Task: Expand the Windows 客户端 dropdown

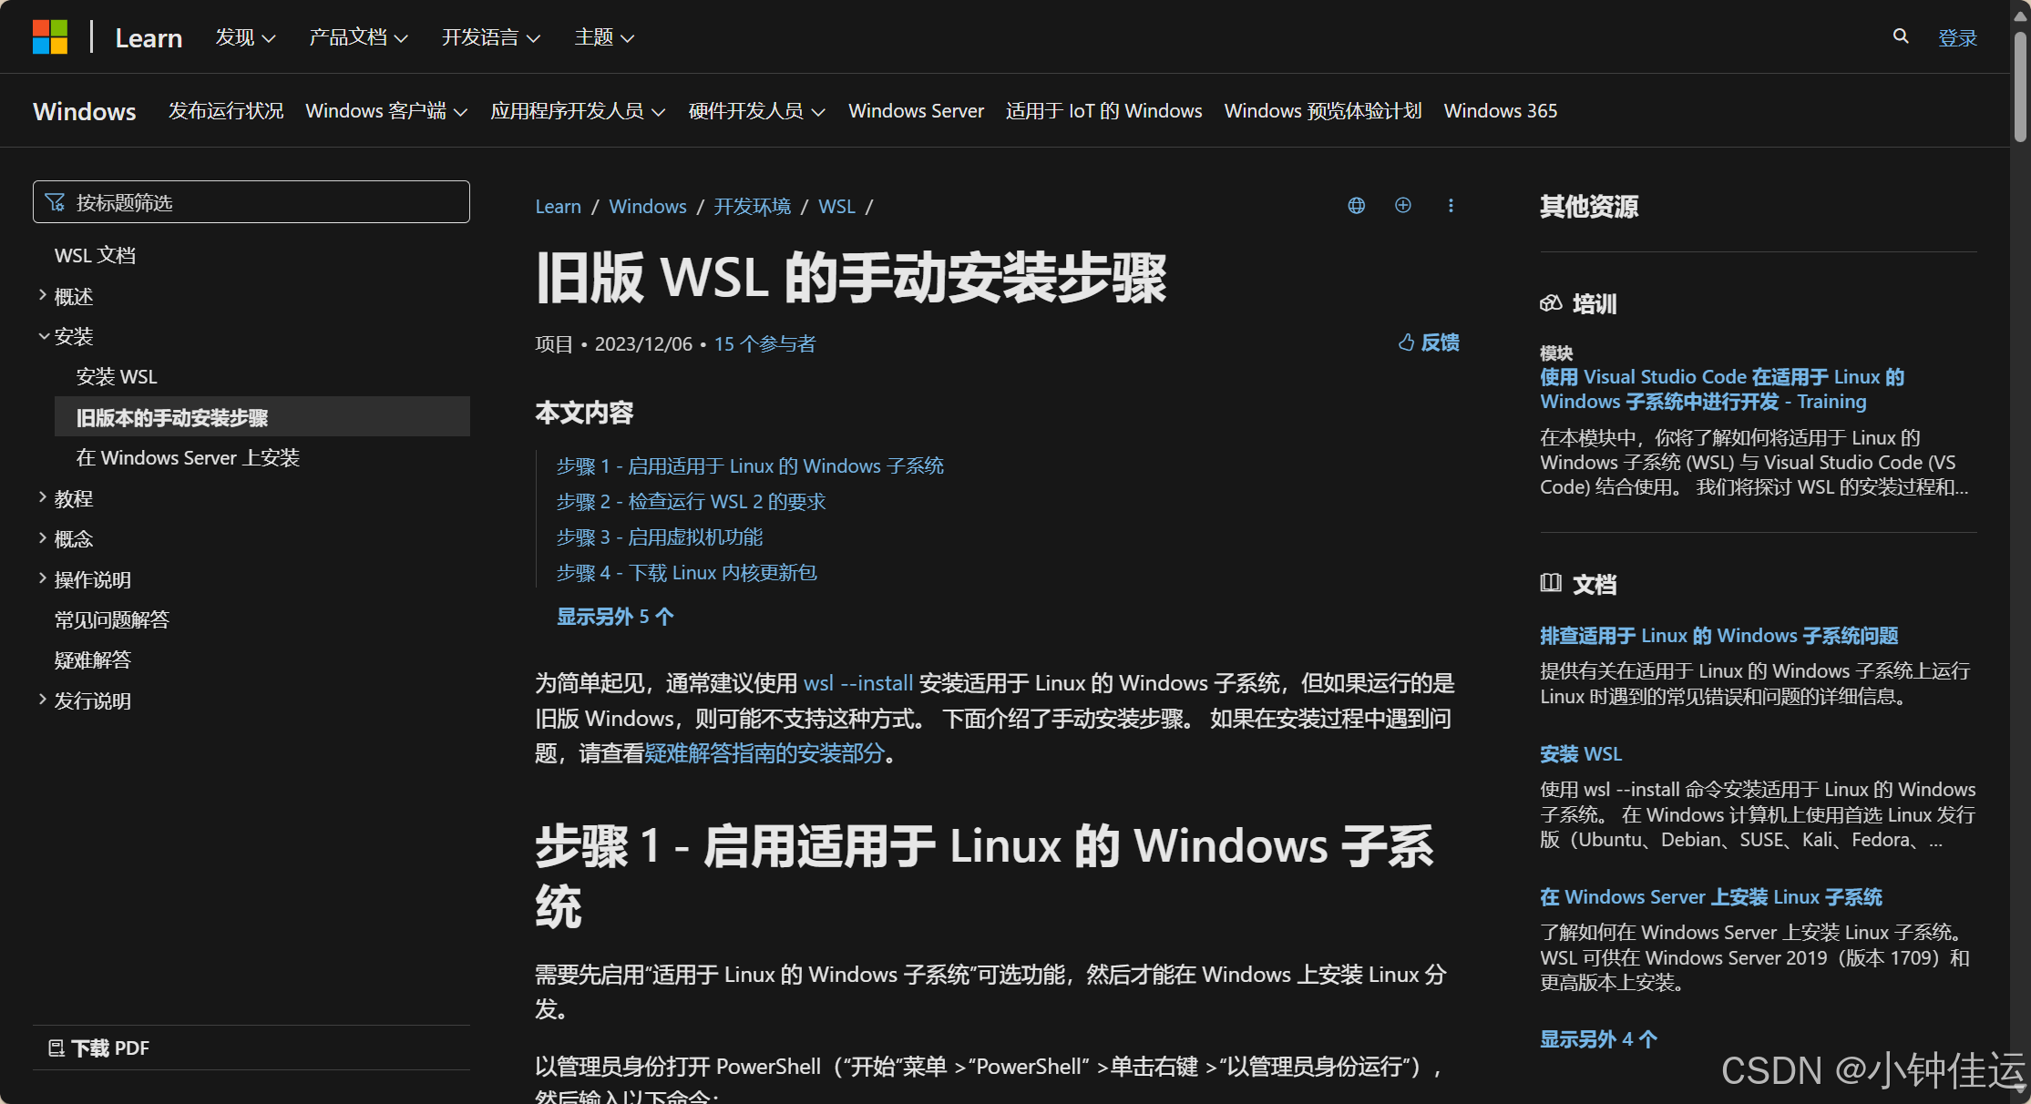Action: click(386, 111)
